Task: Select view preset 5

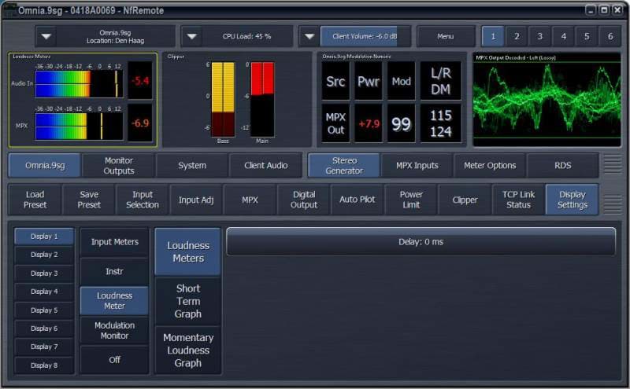Action: [587, 36]
